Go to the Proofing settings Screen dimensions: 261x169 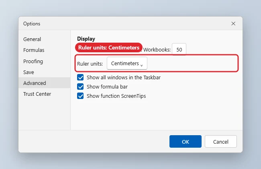pos(44,61)
